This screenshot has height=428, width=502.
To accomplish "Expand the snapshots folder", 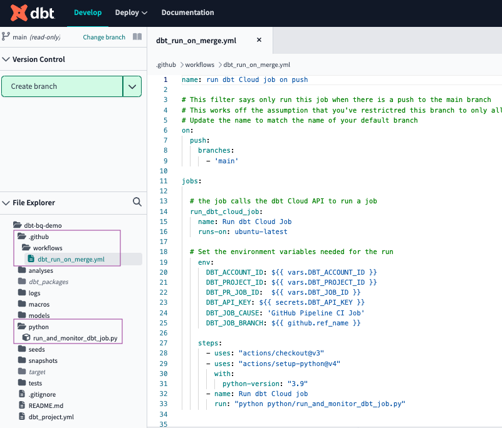I will (38, 360).
